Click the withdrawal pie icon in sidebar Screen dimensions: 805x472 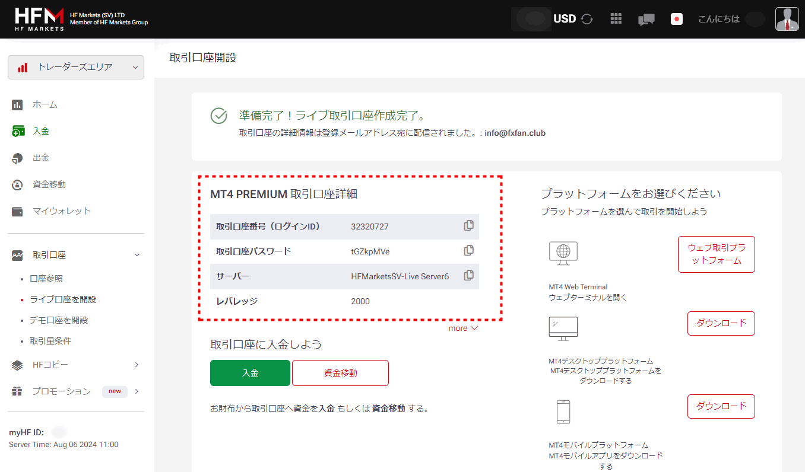17,158
